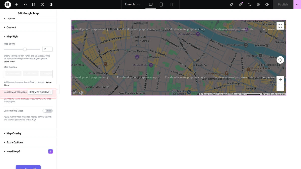Switch to Mobile responsive view
Screen dimensions: 301x169
(172, 5)
